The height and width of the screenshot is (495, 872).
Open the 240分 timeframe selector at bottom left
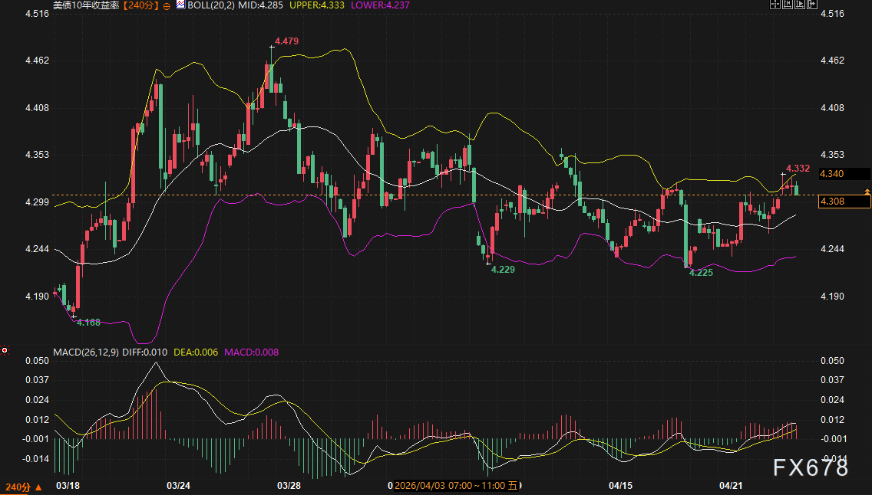(x=24, y=487)
